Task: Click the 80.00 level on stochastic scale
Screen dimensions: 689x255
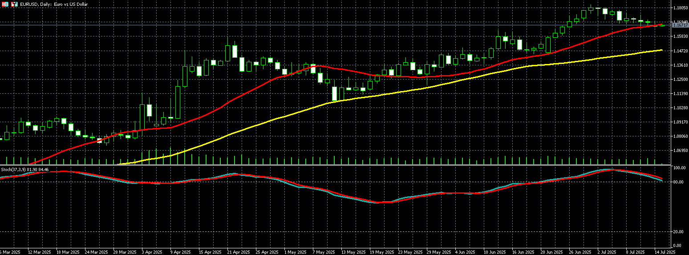Action: [x=678, y=182]
